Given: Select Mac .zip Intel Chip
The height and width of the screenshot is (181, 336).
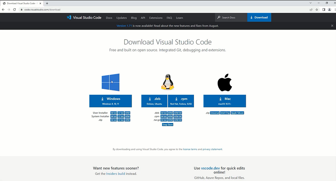Looking at the screenshot, I should click(x=225, y=113).
